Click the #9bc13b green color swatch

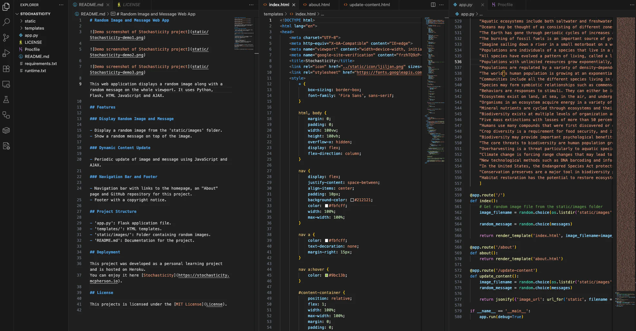(326, 275)
